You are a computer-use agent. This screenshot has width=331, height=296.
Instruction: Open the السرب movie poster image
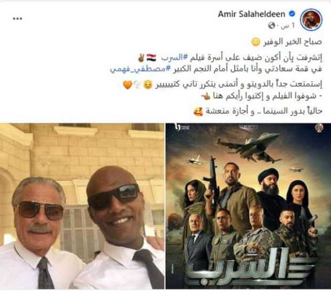tap(248, 206)
